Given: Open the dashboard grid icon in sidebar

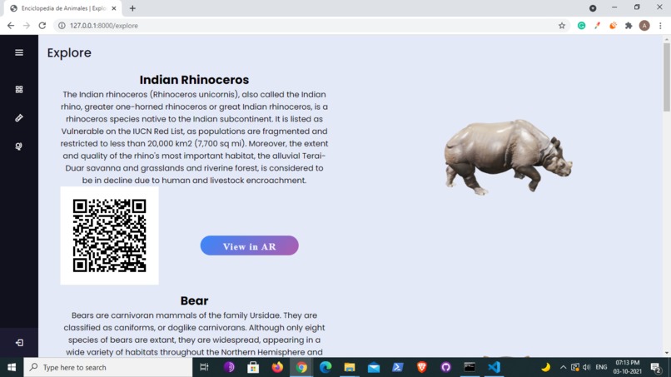Looking at the screenshot, I should coord(19,89).
